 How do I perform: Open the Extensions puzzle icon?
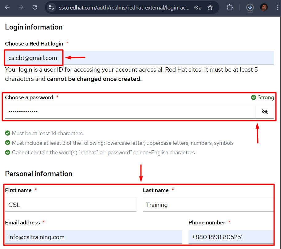coord(230,7)
